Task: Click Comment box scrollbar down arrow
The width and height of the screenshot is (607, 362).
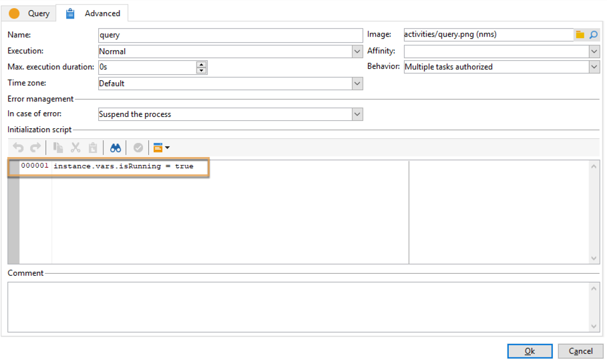Action: [x=594, y=327]
